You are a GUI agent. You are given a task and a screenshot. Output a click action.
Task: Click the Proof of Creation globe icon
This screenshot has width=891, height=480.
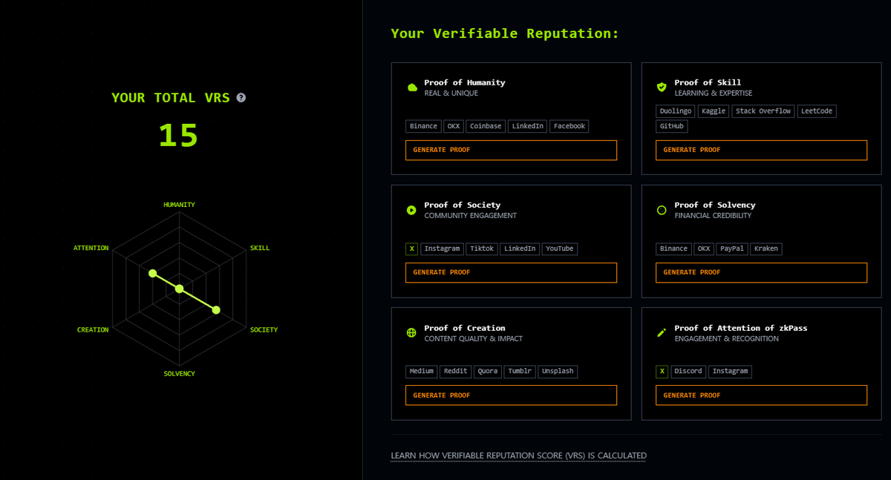411,333
